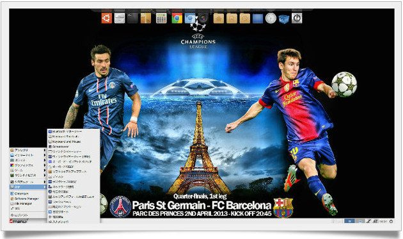Open the home folder icon in the dock
This screenshot has width=403, height=239.
(219, 19)
